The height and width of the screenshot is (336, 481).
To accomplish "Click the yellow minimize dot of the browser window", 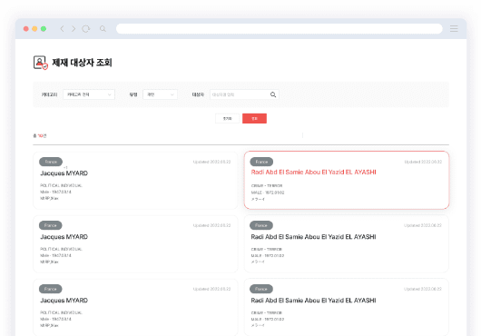I will 34,29.
